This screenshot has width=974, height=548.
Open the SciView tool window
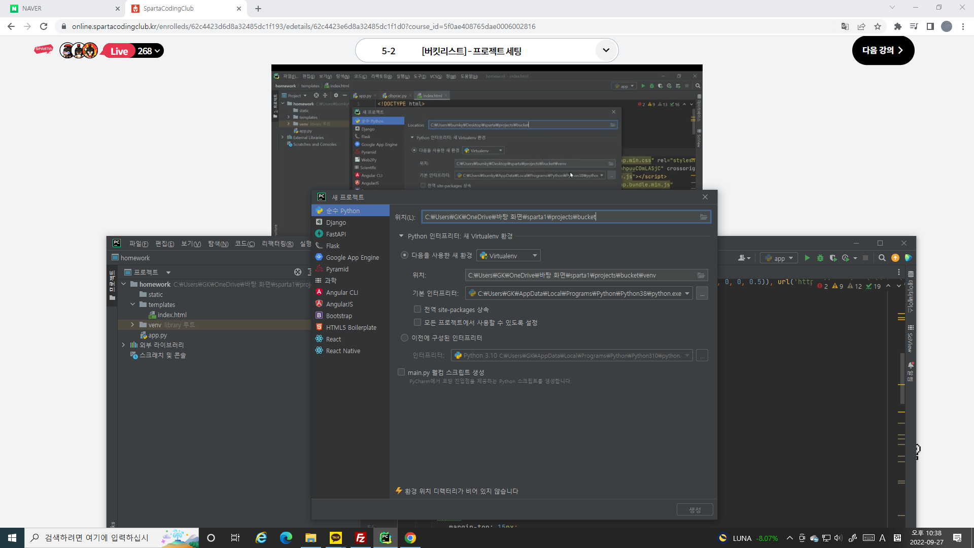coord(911,339)
